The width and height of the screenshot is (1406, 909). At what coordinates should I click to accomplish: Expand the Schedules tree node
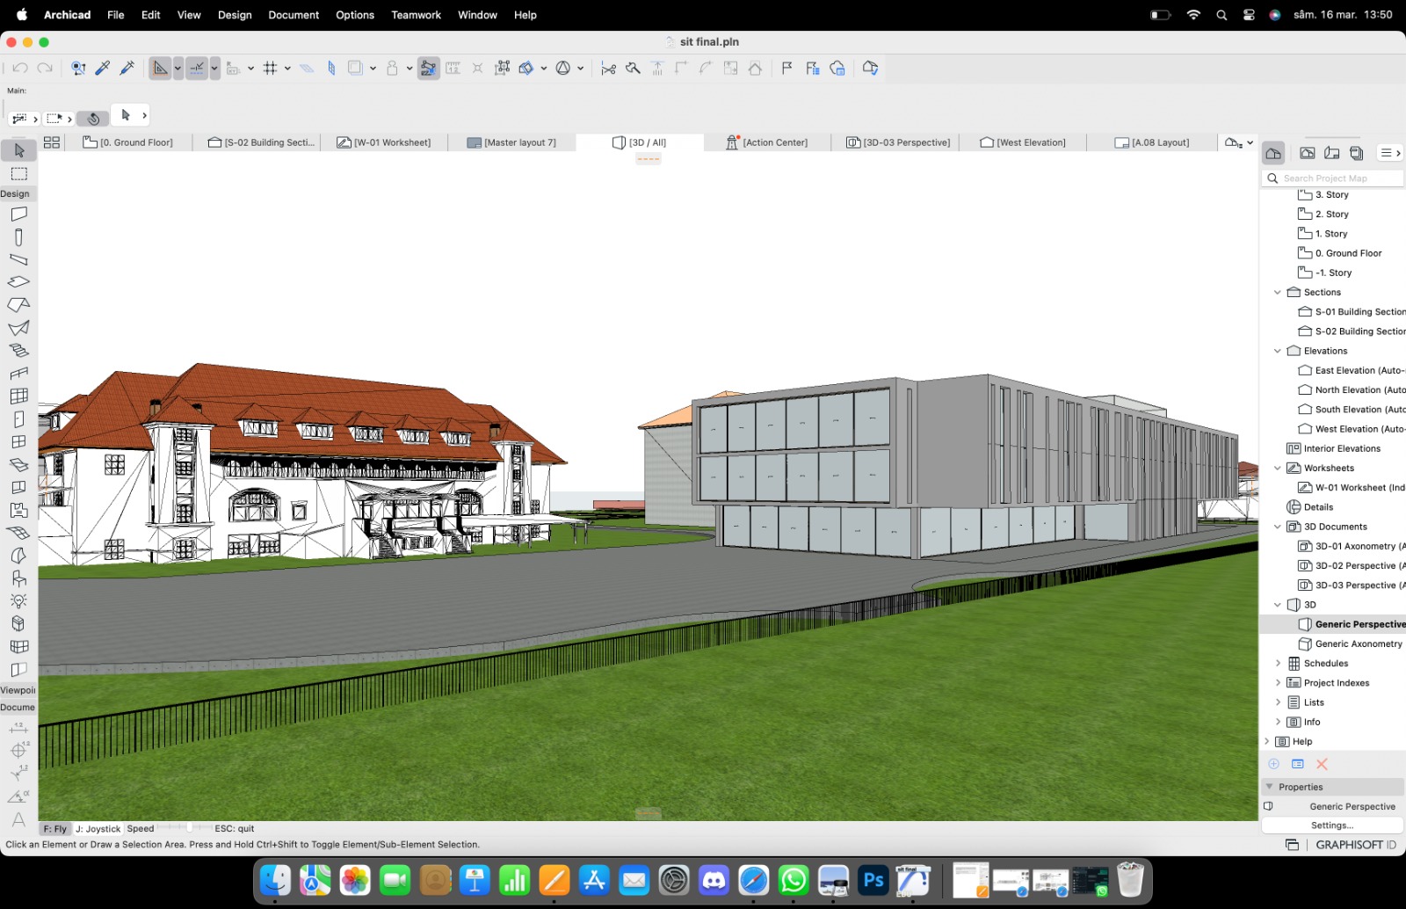(1278, 663)
